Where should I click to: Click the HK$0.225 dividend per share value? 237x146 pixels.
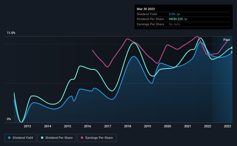coord(176,19)
